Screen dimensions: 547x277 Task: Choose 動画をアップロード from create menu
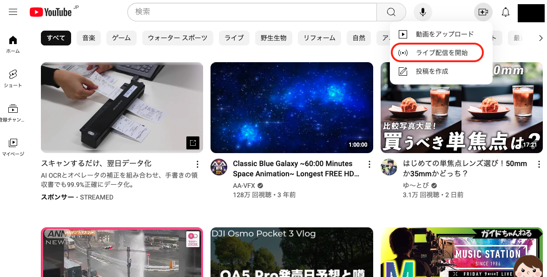pos(444,34)
